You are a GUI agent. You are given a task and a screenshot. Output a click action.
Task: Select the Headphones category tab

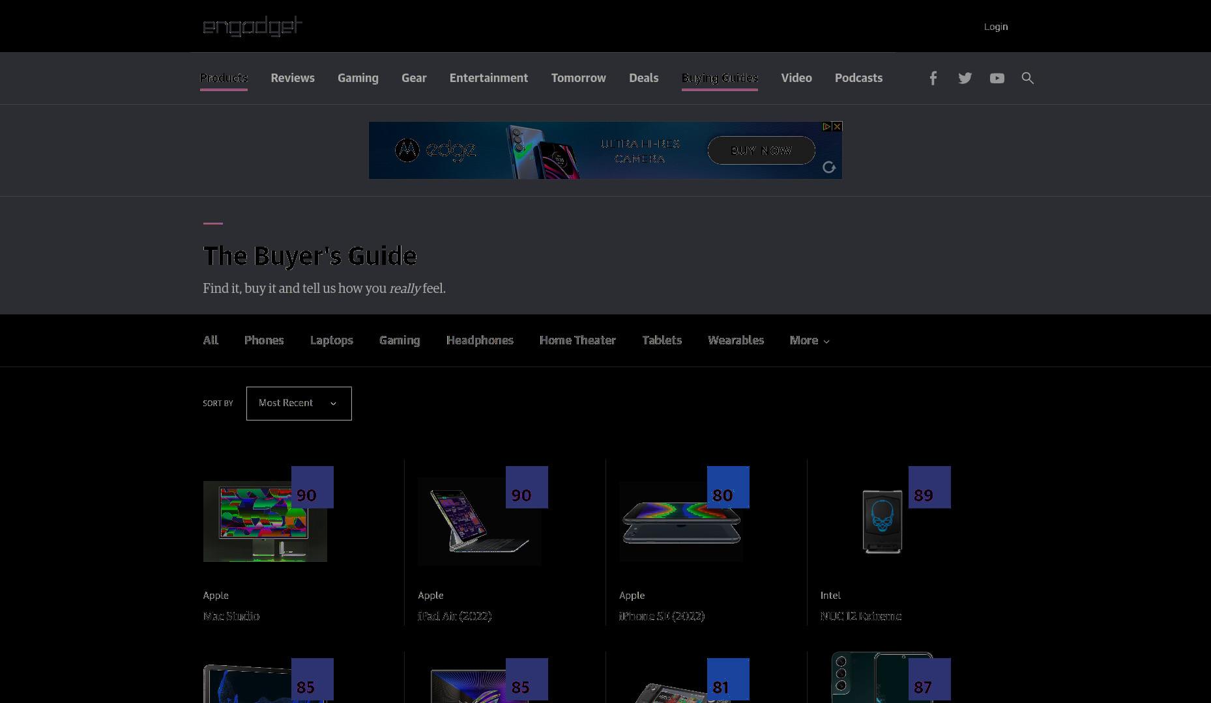(480, 340)
